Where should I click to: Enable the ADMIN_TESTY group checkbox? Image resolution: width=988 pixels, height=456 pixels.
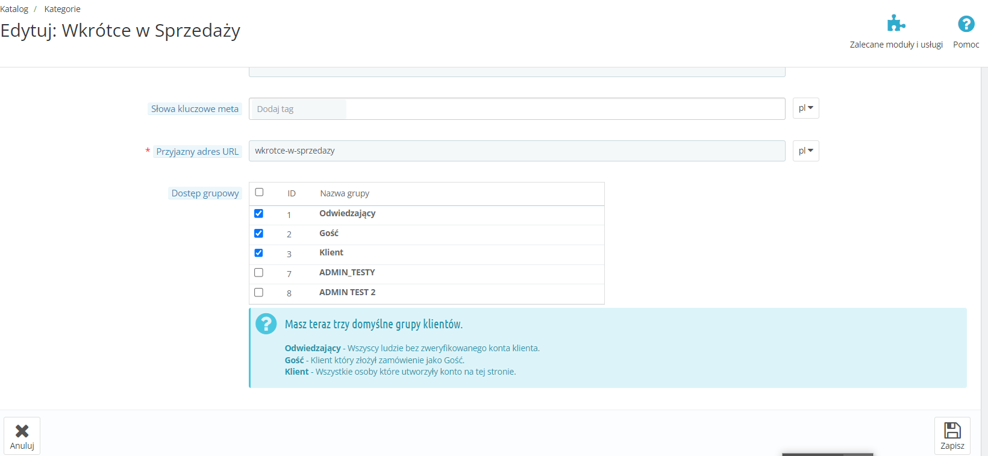tap(258, 272)
